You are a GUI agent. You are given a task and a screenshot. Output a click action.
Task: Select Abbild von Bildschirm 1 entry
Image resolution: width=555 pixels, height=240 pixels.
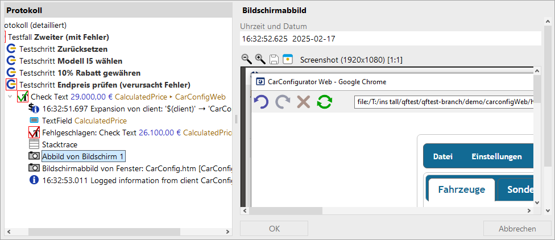click(83, 156)
